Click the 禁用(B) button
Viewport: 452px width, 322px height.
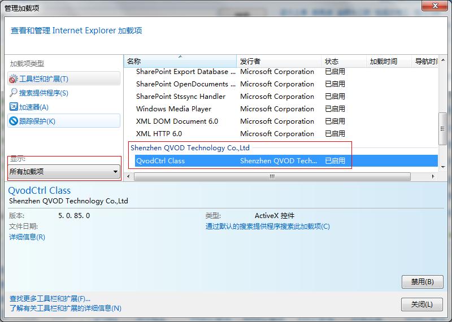click(x=422, y=282)
